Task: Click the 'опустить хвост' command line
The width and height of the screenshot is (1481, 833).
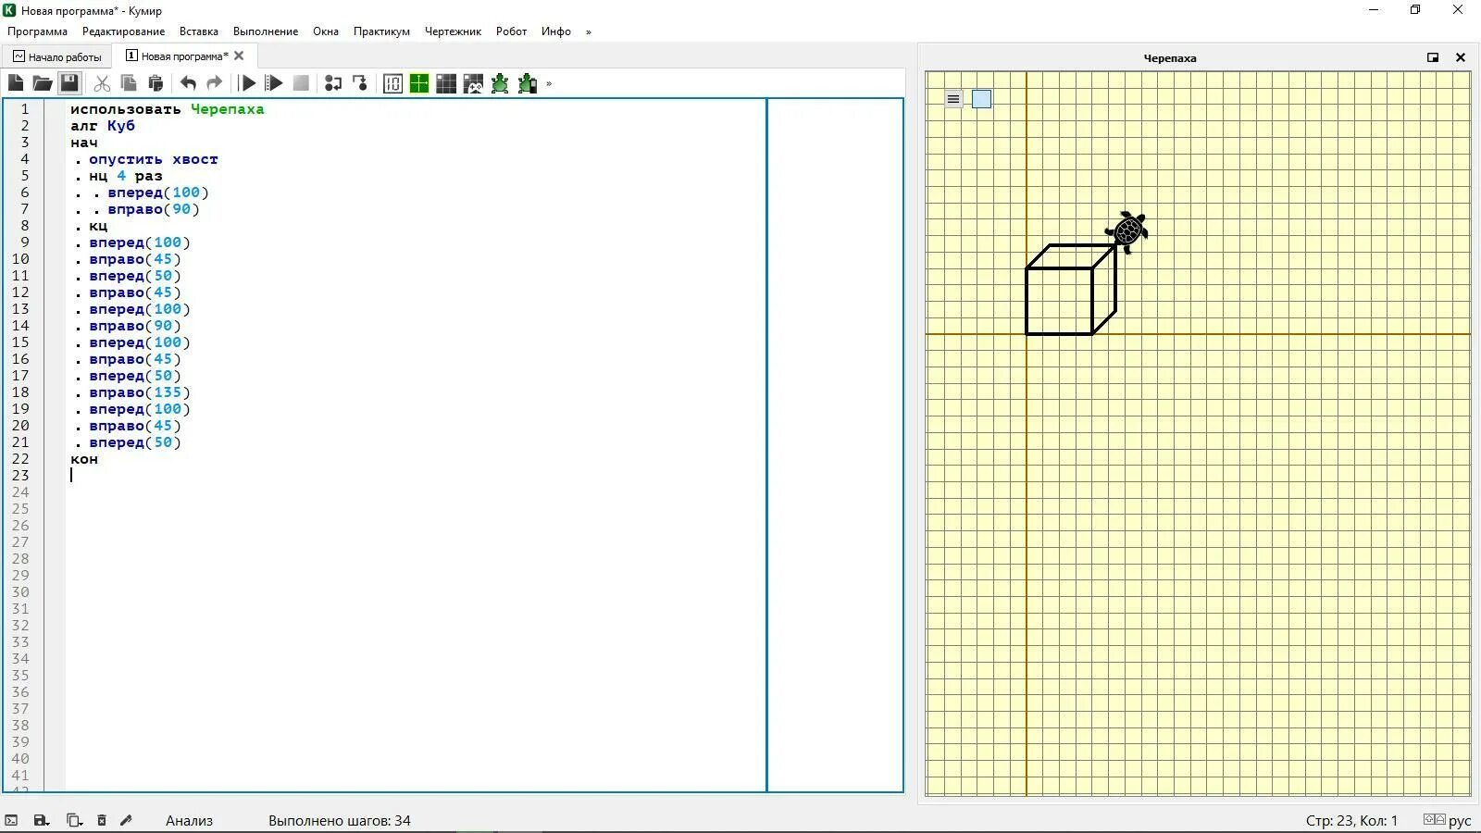Action: (x=154, y=159)
